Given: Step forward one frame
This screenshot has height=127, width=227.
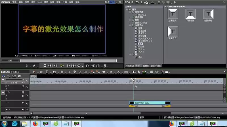Looking at the screenshot, I should pyautogui.click(x=68, y=66).
